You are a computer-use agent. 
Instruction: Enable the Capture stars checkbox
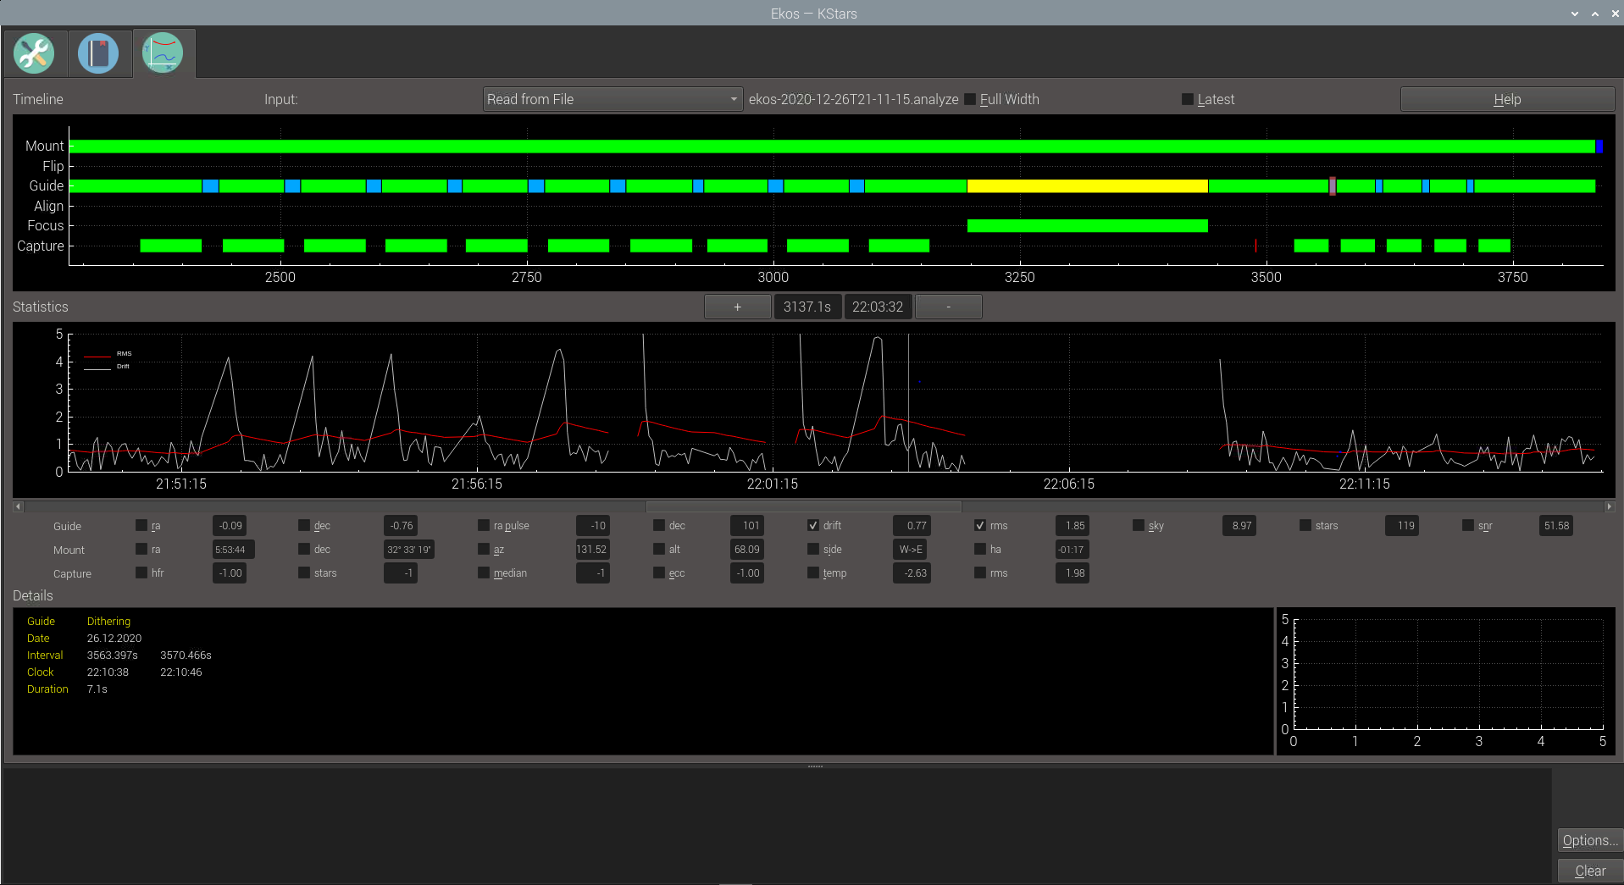(x=304, y=572)
